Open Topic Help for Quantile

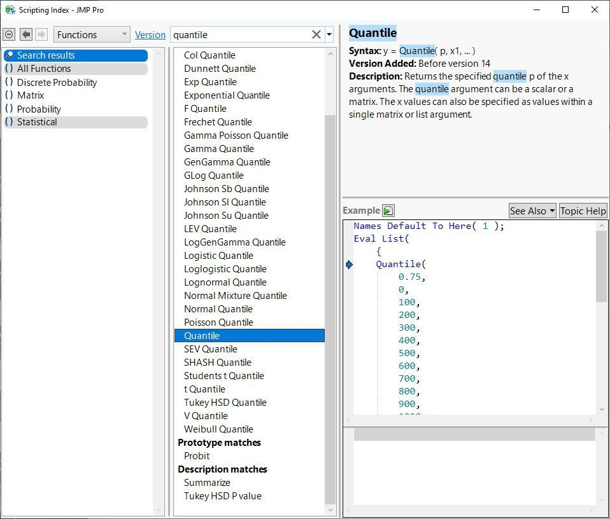coord(583,211)
